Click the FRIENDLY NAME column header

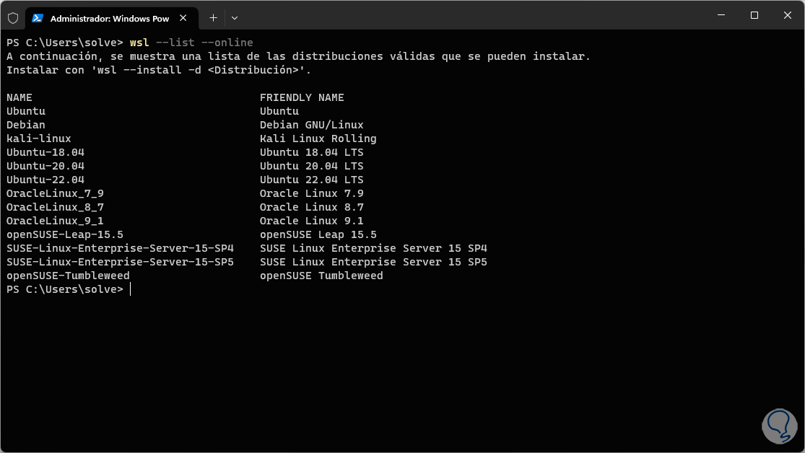tap(302, 97)
